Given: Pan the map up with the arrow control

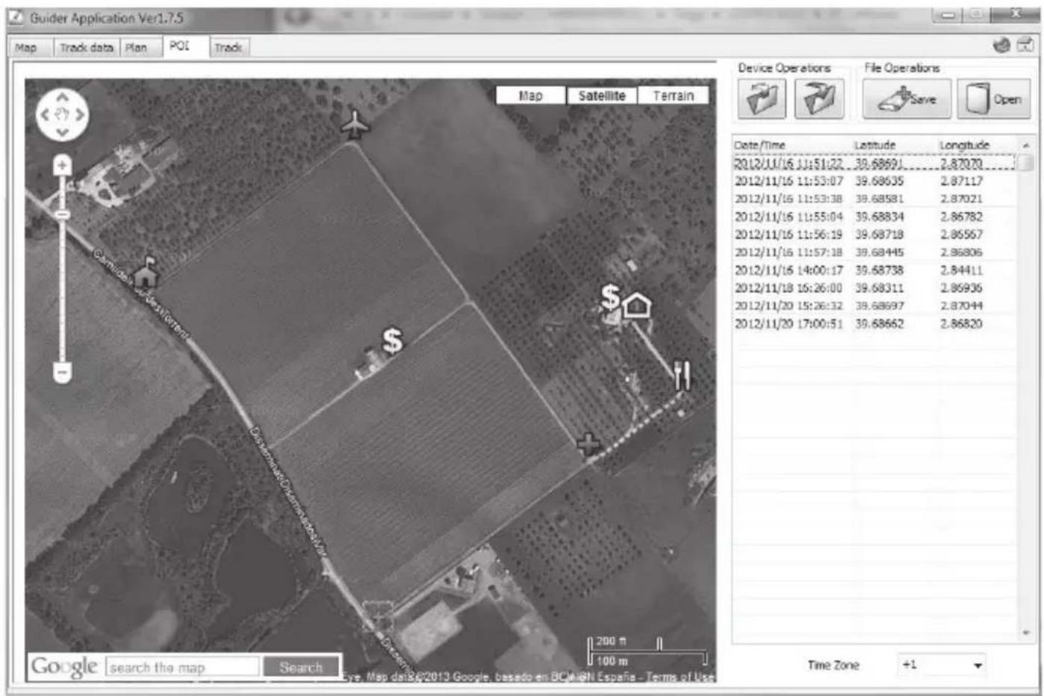Looking at the screenshot, I should click(x=62, y=98).
